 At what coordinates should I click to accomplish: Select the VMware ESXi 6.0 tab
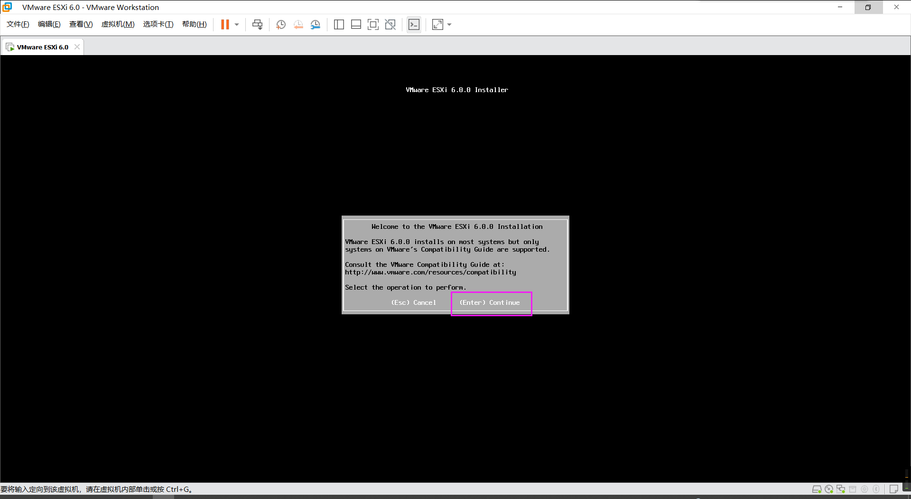42,47
